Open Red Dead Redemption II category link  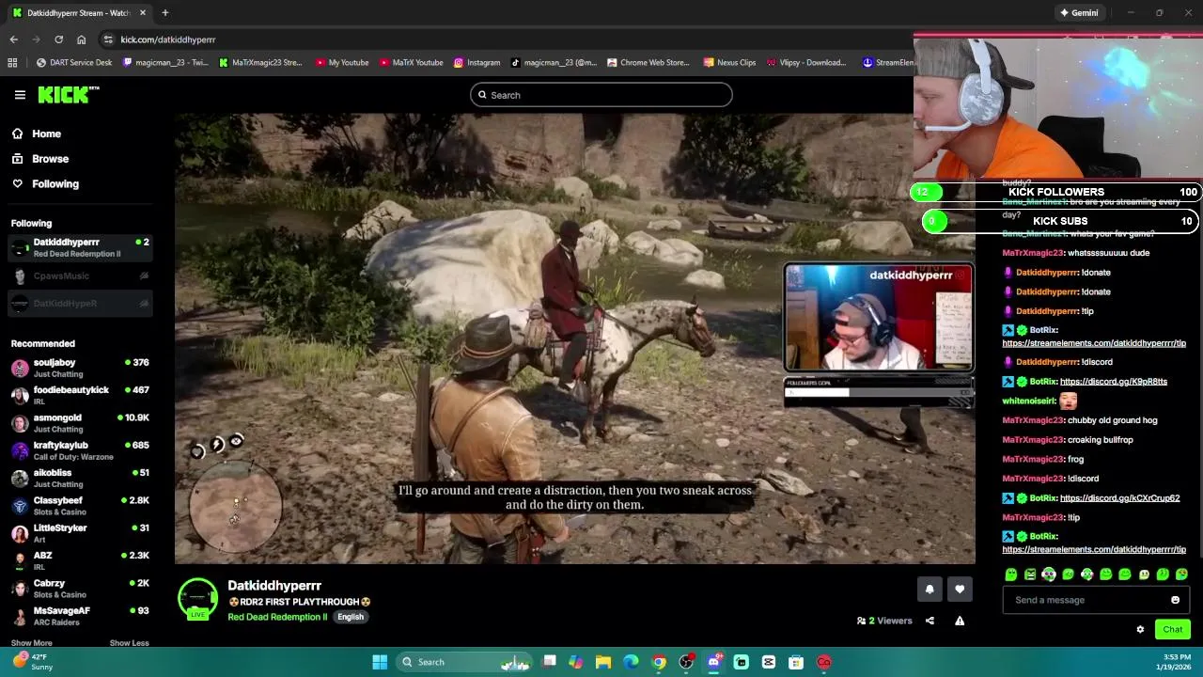click(x=277, y=617)
